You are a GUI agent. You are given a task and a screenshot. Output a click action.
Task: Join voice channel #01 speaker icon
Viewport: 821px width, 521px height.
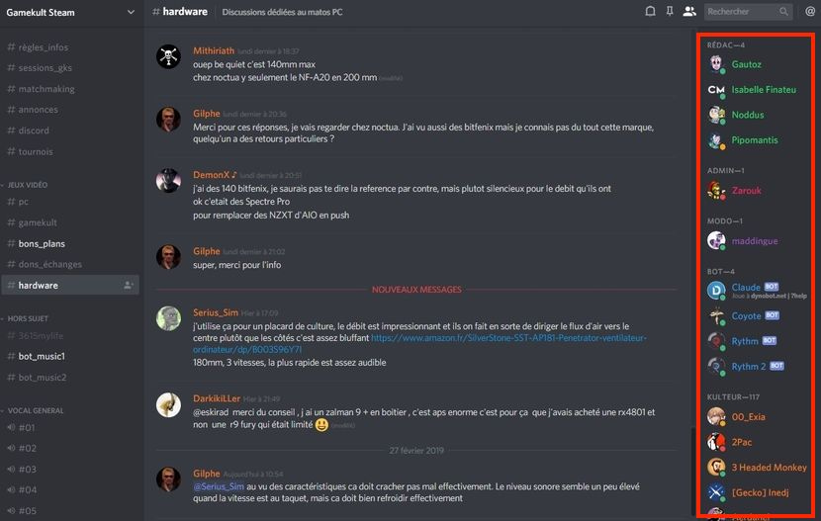pos(11,427)
